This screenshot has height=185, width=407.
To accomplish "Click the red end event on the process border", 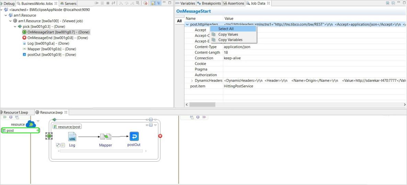I will [160, 136].
